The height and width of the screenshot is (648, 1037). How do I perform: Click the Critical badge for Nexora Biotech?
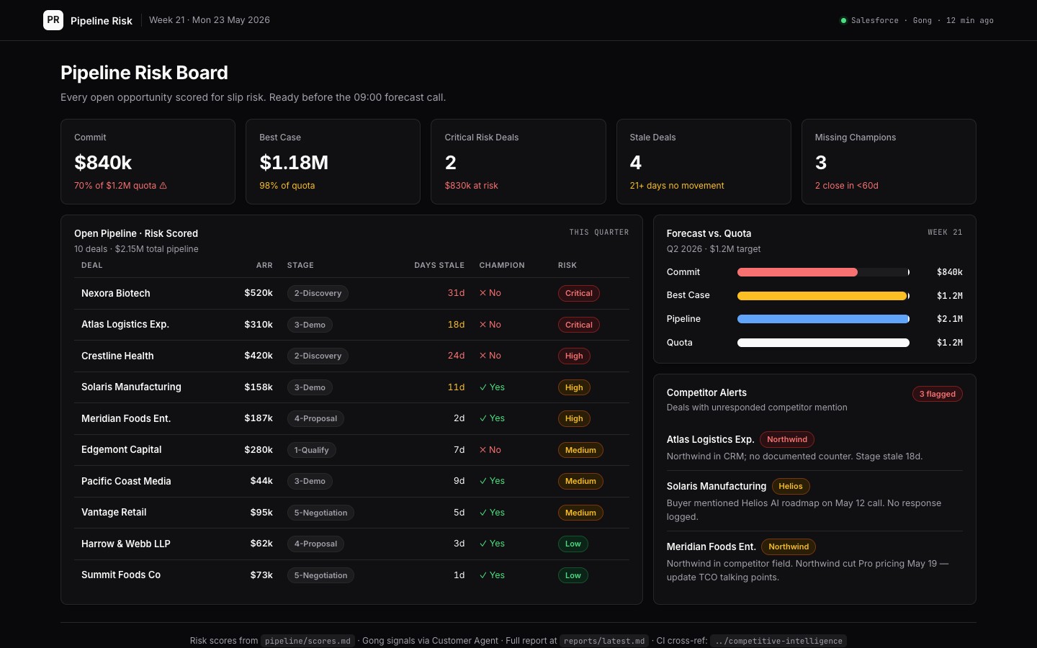[579, 293]
